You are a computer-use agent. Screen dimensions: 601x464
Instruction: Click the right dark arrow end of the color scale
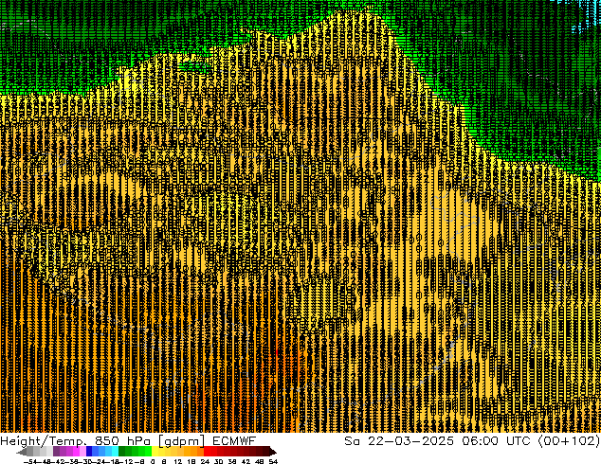pyautogui.click(x=272, y=452)
